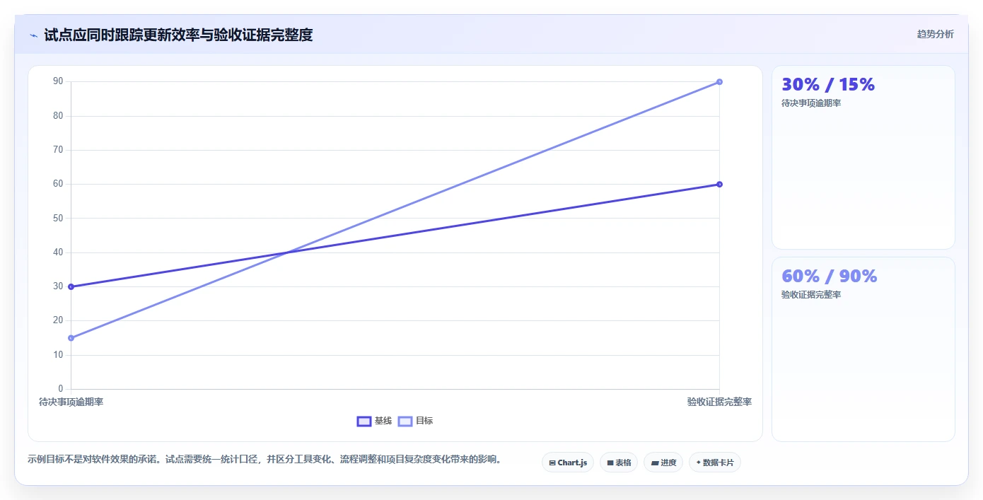Click 验收证据完整率 label in the right card
Image resolution: width=983 pixels, height=500 pixels.
pos(811,295)
